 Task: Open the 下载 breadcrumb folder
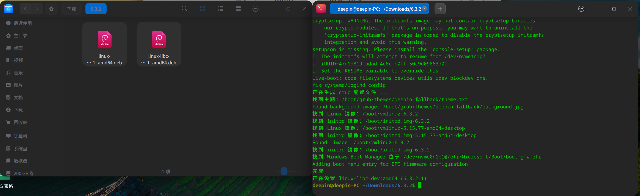(71, 9)
